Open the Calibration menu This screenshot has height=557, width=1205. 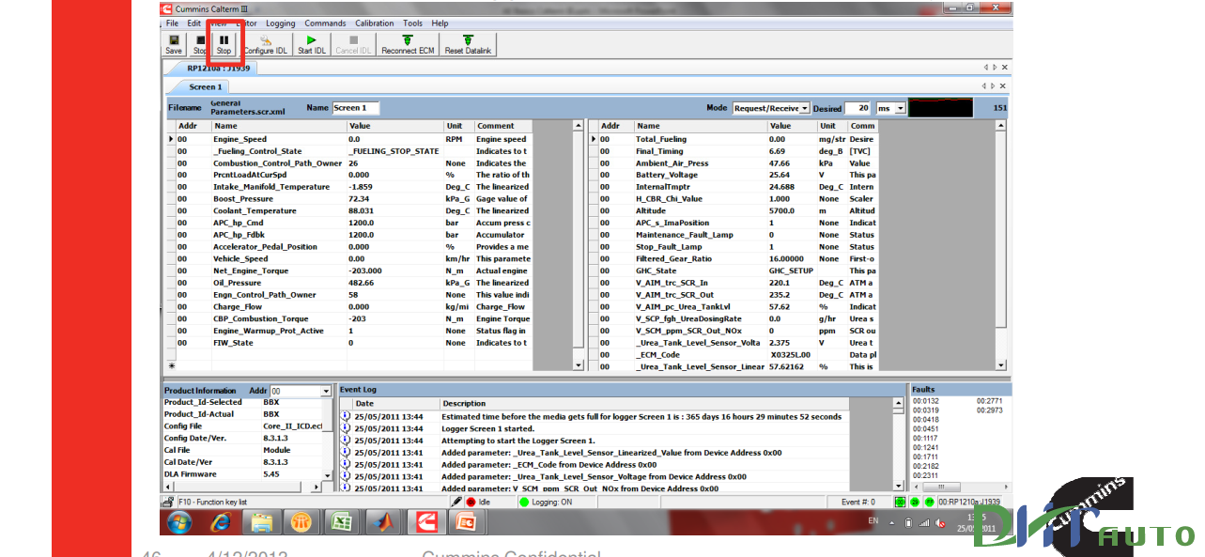[x=374, y=23]
